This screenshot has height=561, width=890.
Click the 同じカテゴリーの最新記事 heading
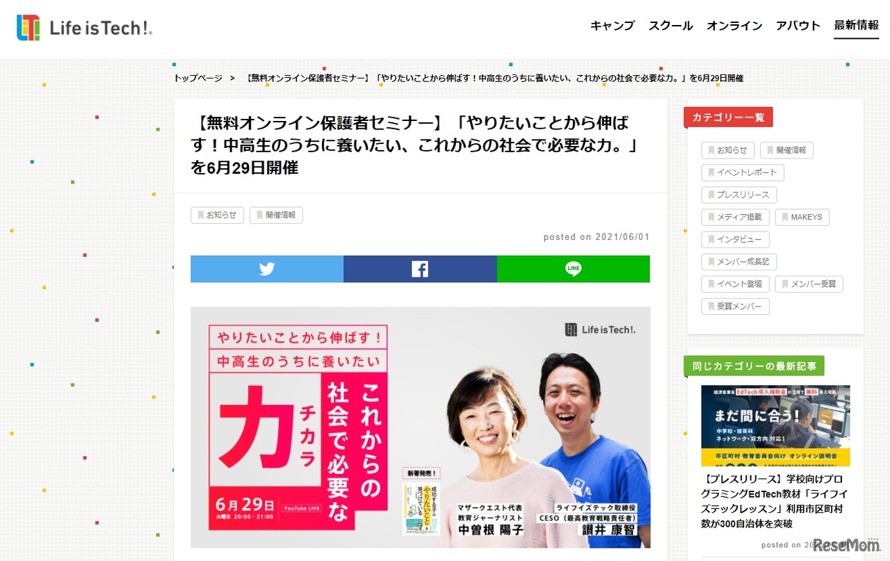pos(754,366)
